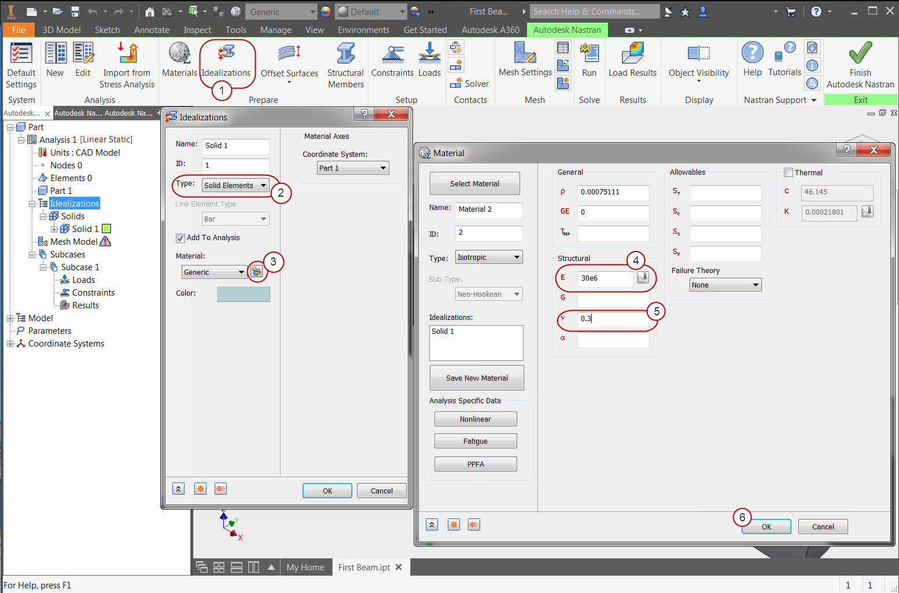Click the density field showing 0.00075111

pos(613,192)
